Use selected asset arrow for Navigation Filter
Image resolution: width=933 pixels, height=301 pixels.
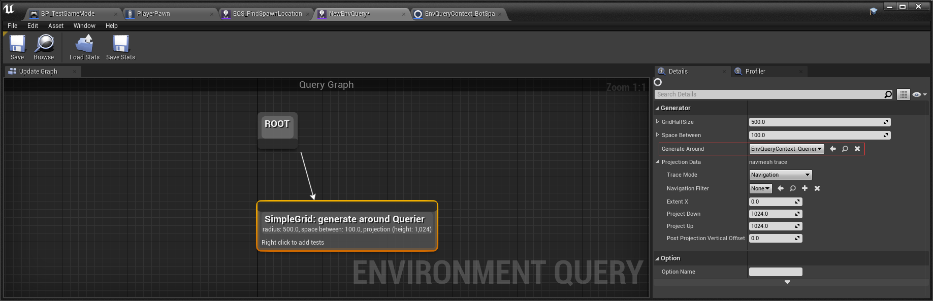781,188
